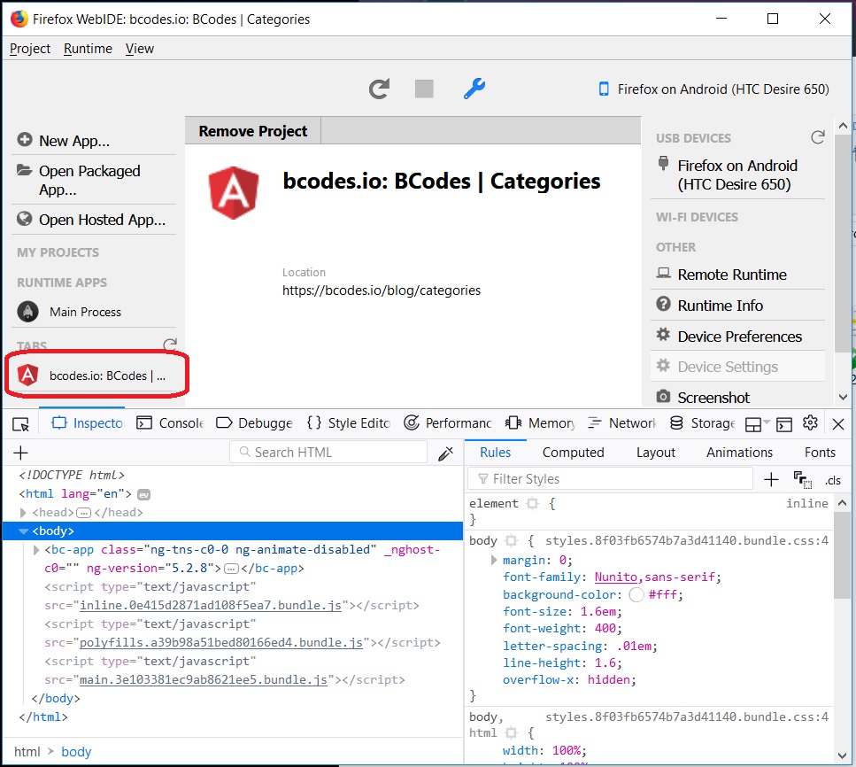Refresh the USB Devices list
Screen dimensions: 856x767
pos(817,137)
